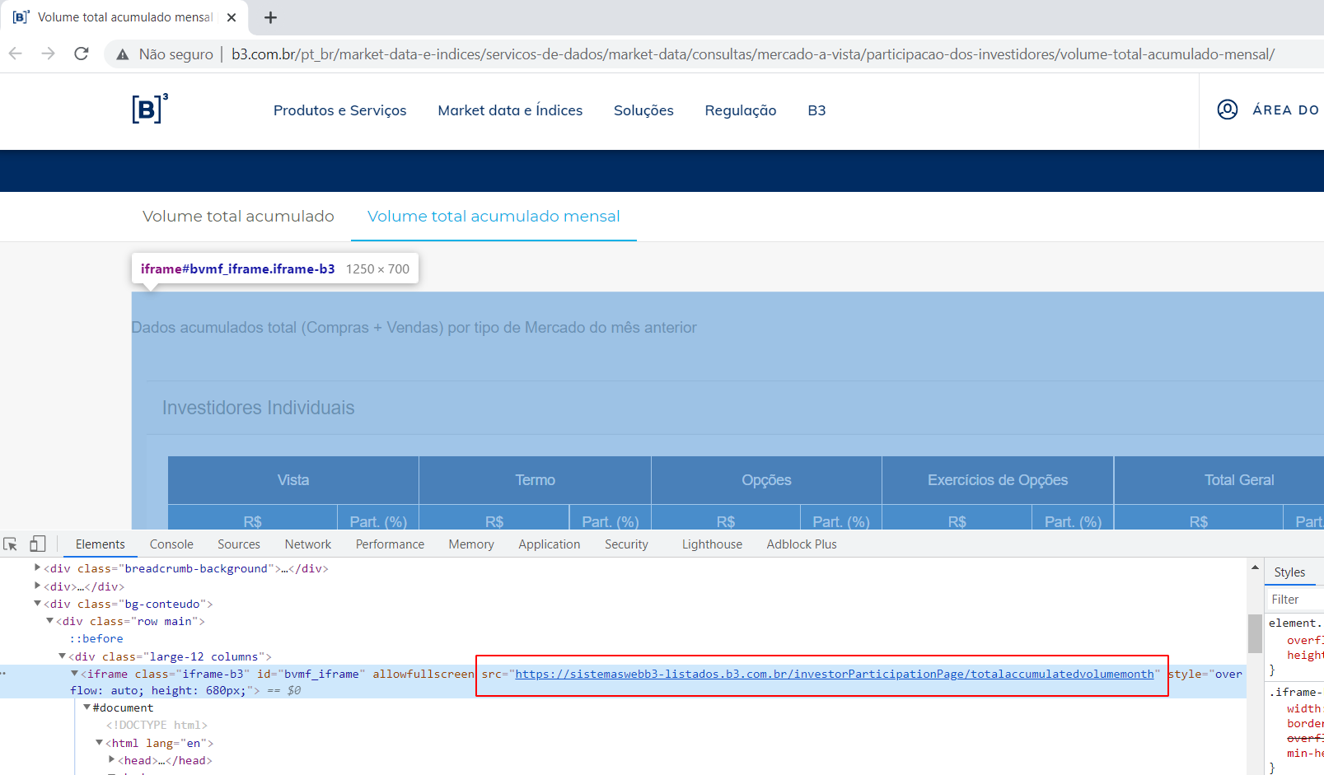Select the 'Volume total acumulado mensal' page tab
Screen dimensions: 1324x775
(494, 217)
